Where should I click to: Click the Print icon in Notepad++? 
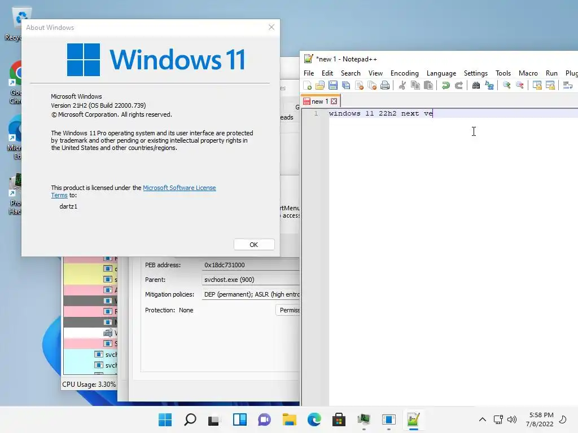[x=385, y=86]
